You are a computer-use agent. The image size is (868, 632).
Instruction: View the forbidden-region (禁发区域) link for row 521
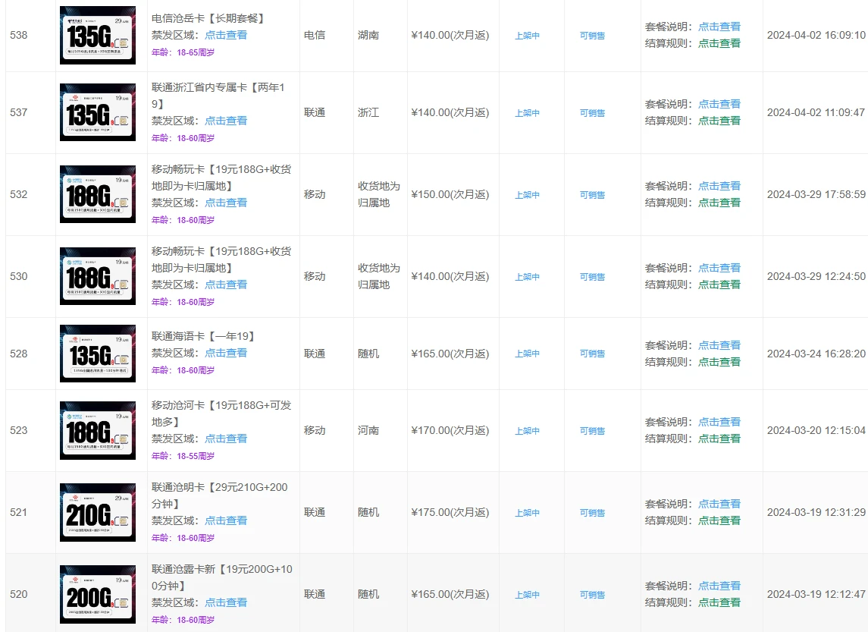pos(226,520)
